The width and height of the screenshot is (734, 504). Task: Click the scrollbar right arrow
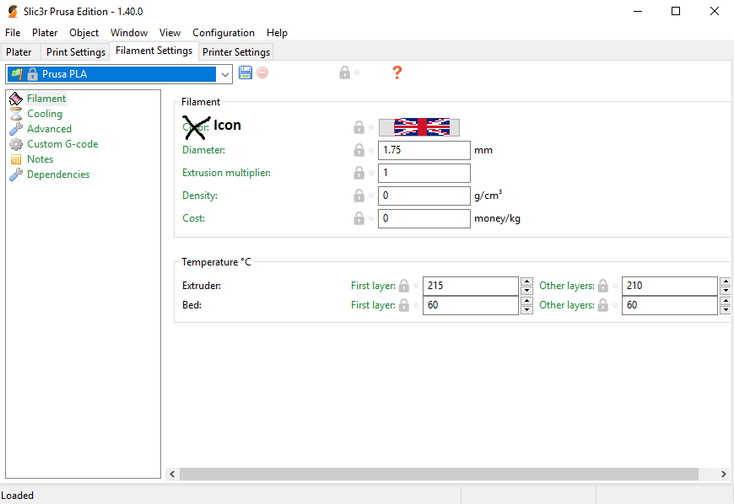(724, 474)
